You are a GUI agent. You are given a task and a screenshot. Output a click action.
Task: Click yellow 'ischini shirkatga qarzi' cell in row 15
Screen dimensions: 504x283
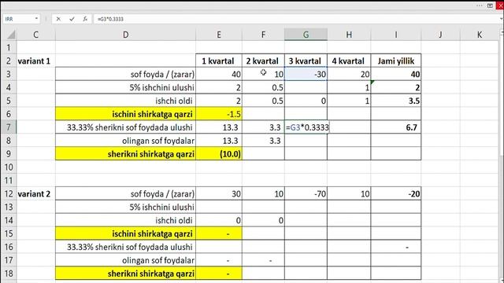(x=125, y=233)
